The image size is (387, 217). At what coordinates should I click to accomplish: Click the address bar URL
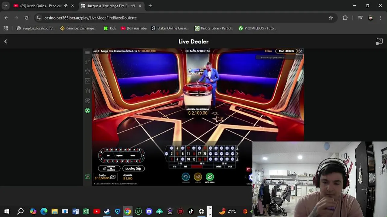[90, 18]
